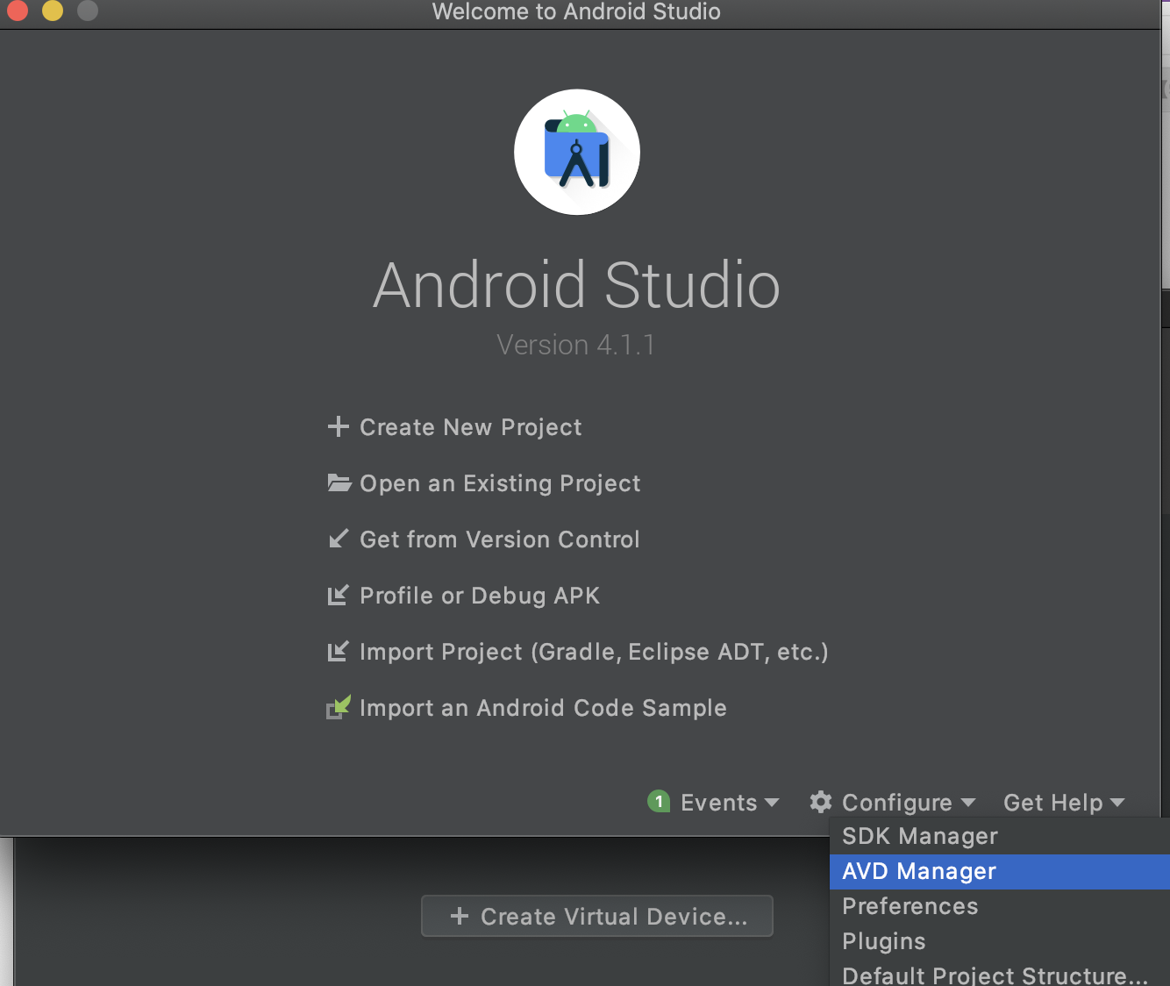Click the green Events notification badge
The image size is (1170, 986).
coord(659,801)
